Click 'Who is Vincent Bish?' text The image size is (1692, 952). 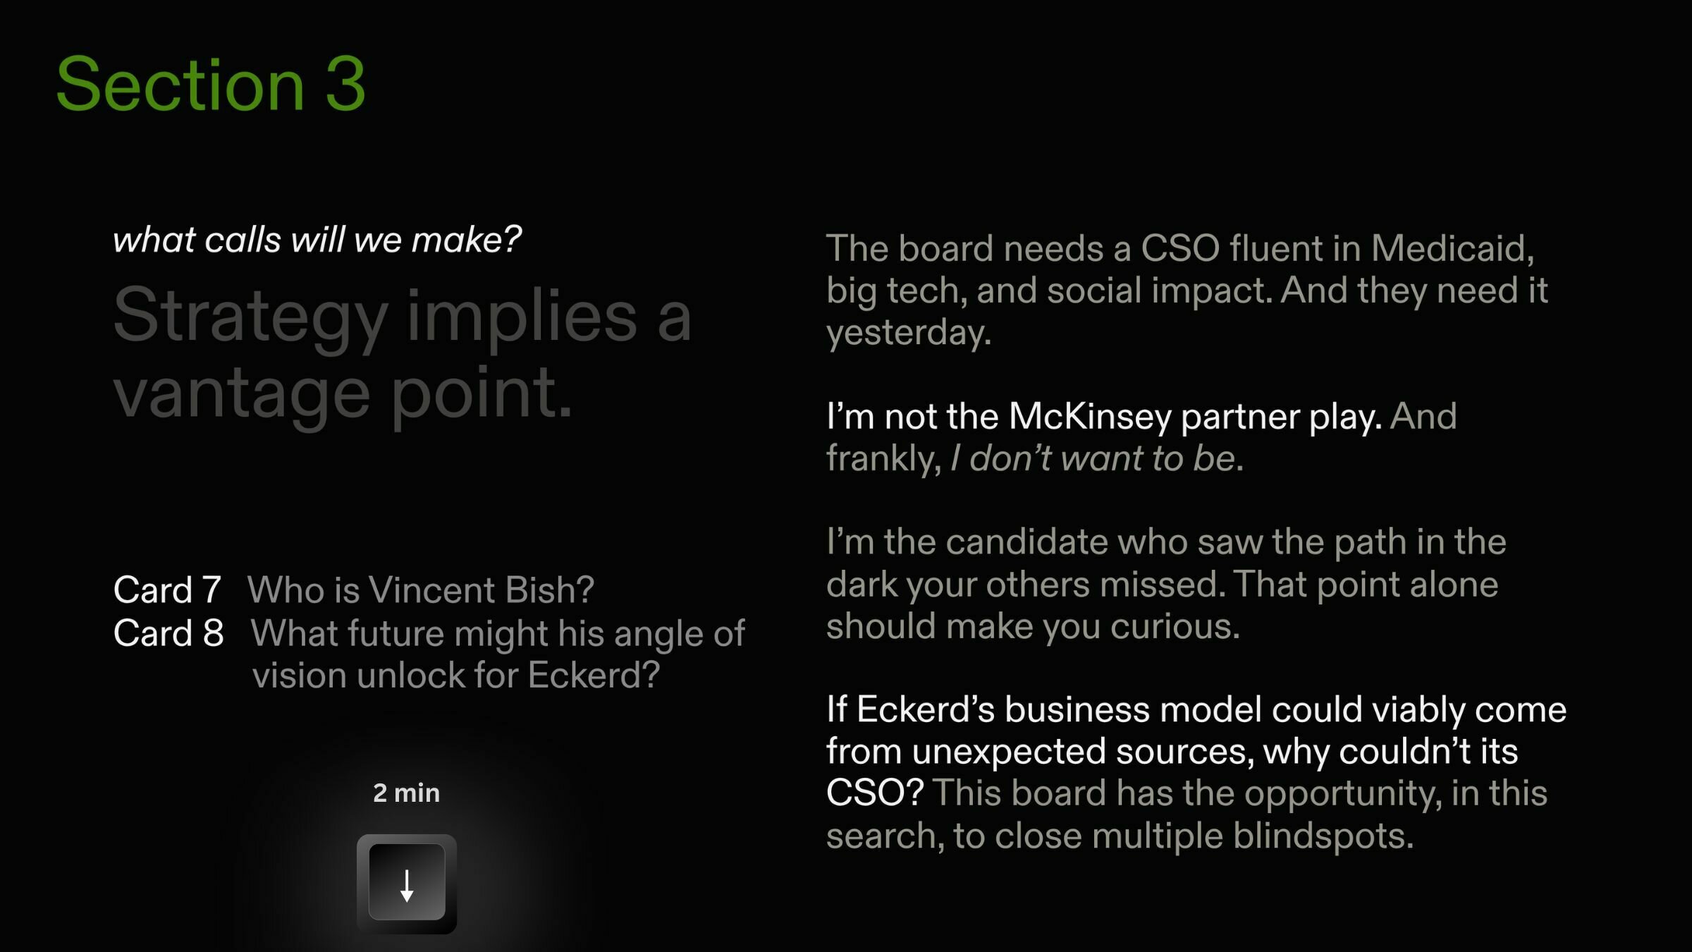click(x=421, y=590)
